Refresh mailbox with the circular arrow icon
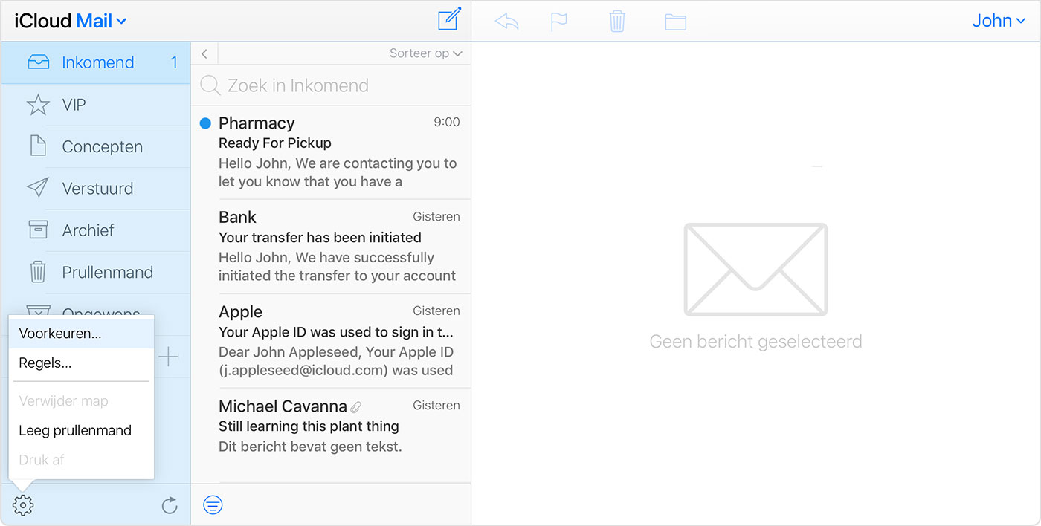Screen dimensions: 1041x526 pos(170,506)
